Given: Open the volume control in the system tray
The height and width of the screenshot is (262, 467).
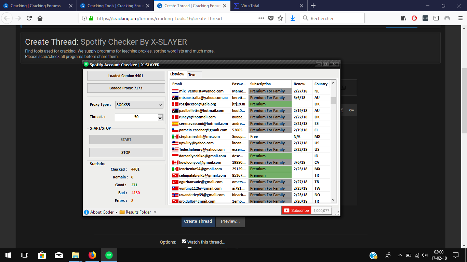Looking at the screenshot, I should (x=425, y=255).
